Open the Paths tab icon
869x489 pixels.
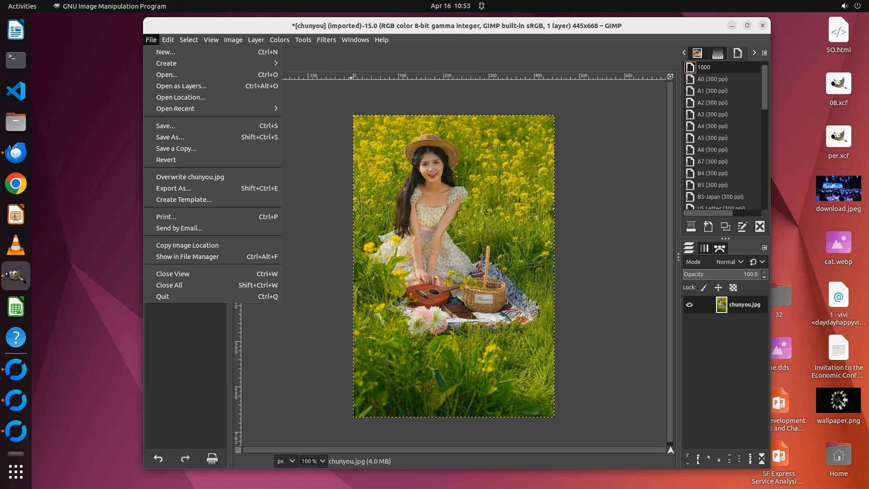tap(720, 248)
